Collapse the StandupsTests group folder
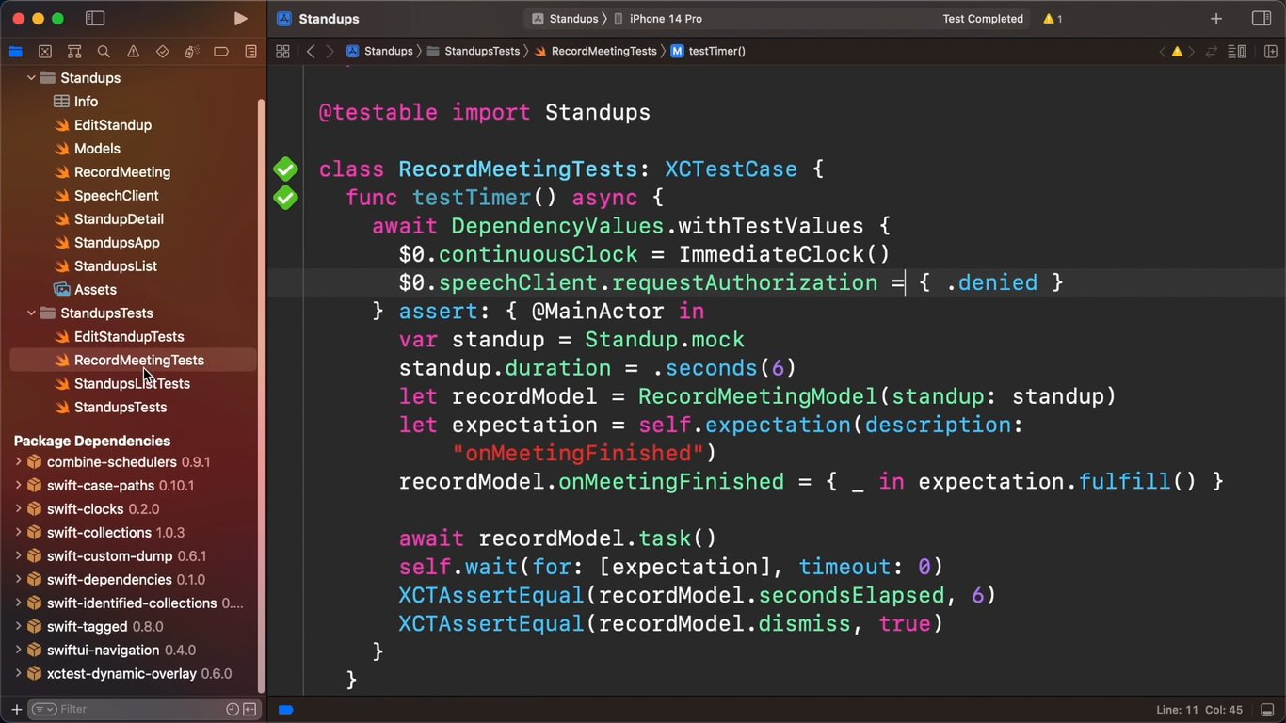This screenshot has height=723, width=1286. tap(31, 313)
